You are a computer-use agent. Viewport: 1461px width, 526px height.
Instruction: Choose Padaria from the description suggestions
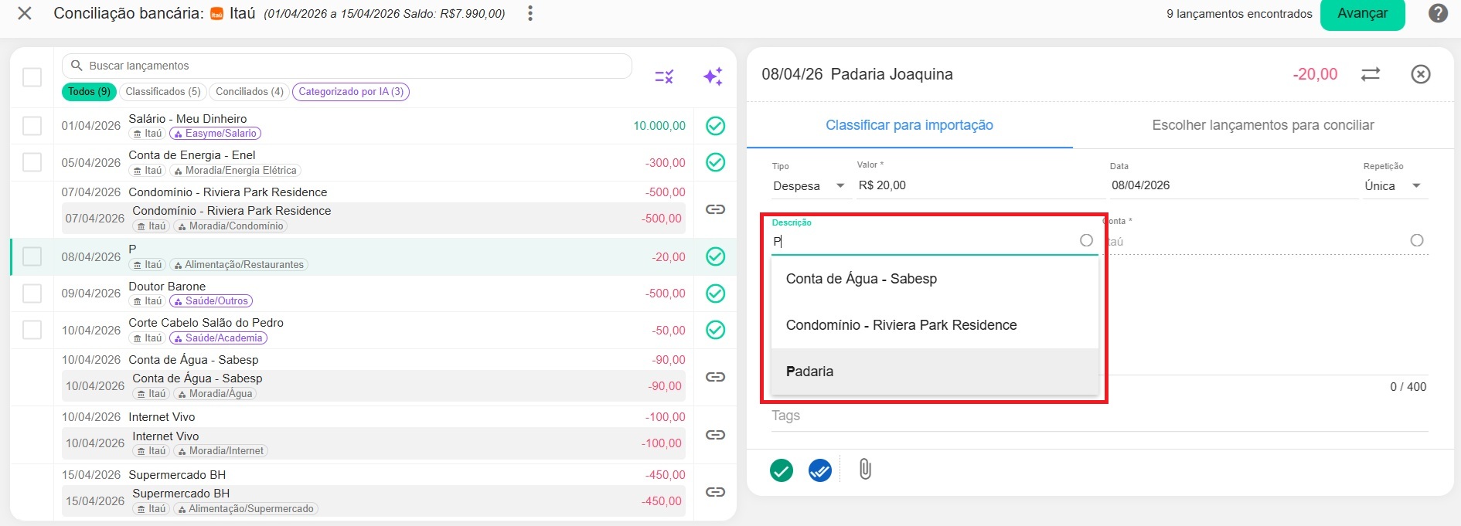(809, 372)
